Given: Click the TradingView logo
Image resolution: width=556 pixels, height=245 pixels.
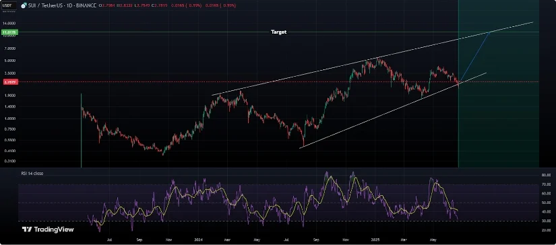Looking at the screenshot, I should 48,230.
